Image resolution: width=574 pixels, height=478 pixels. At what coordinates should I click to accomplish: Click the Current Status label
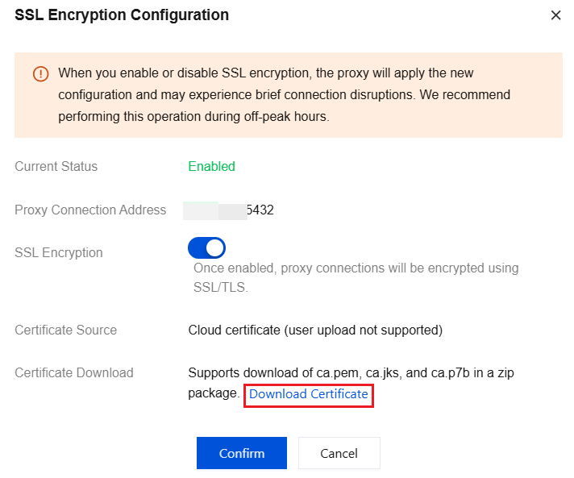(x=56, y=167)
